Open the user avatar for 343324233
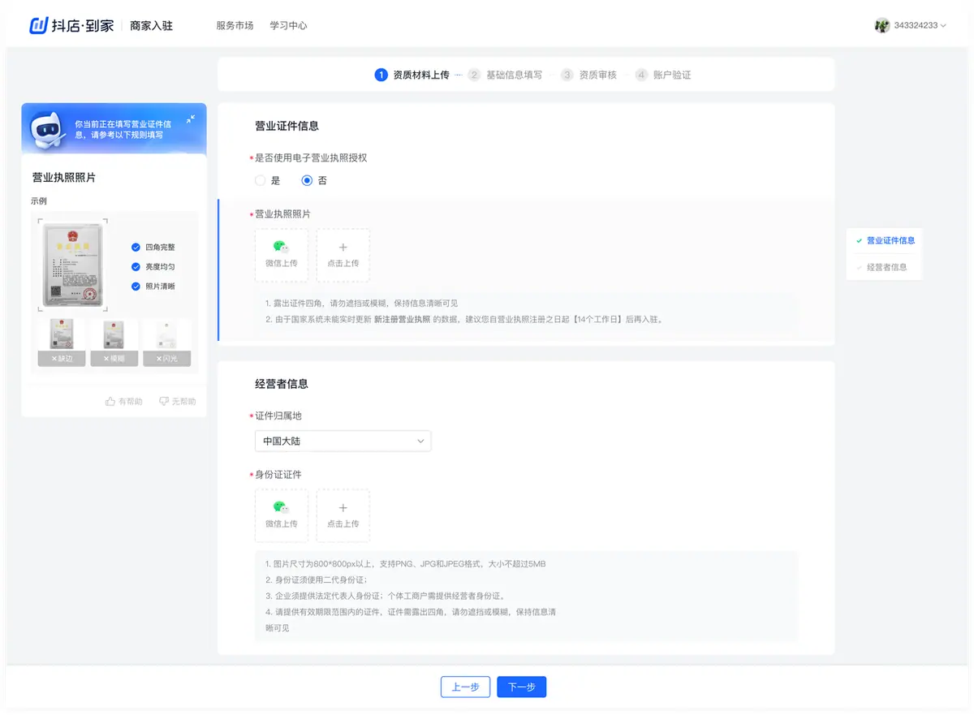The width and height of the screenshot is (974, 715). coord(882,25)
